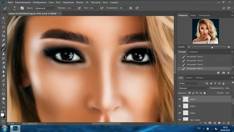234x132 pixels.
Task: Create a new layer button
Action: click(x=224, y=123)
